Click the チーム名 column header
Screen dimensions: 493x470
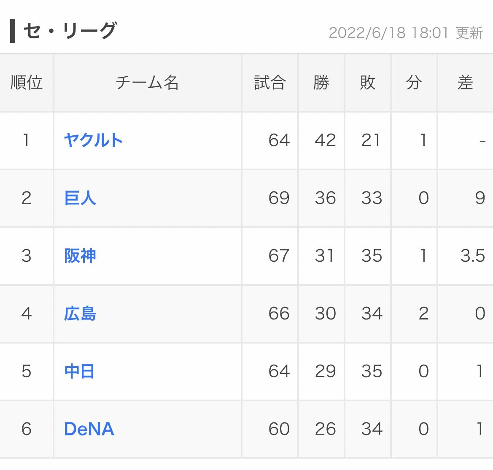(147, 83)
